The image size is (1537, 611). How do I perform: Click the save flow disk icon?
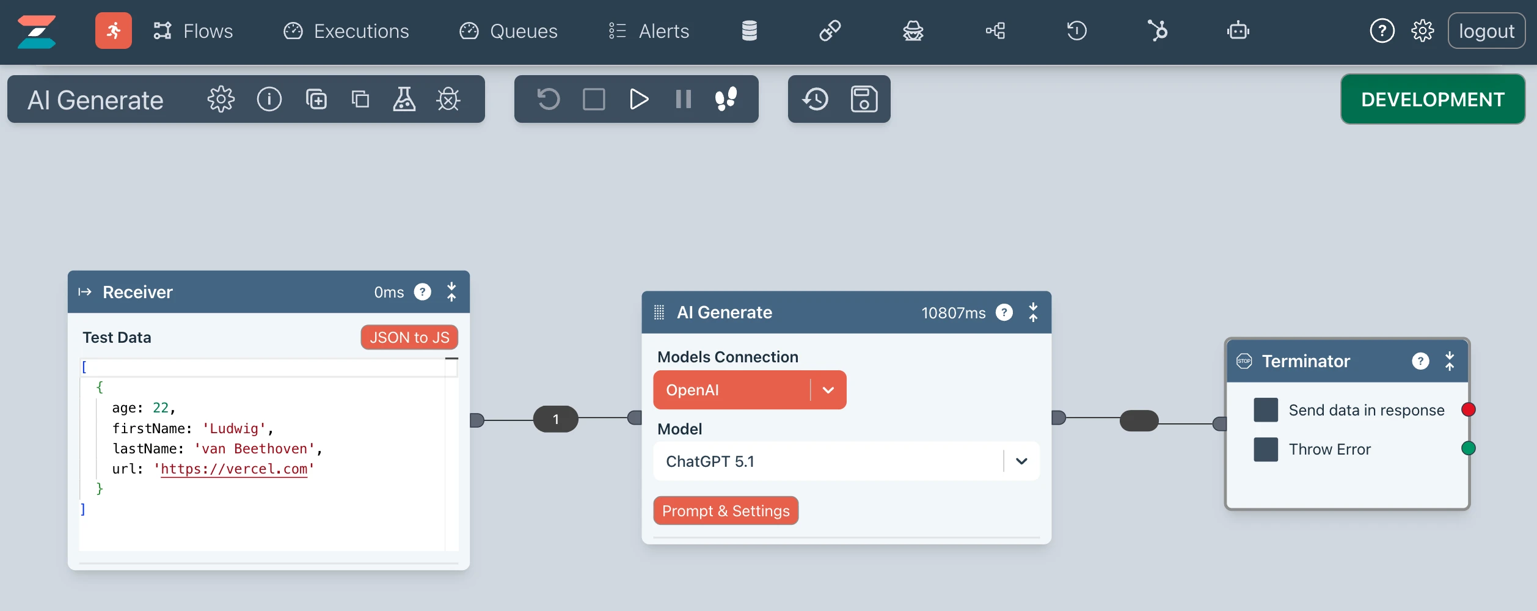pos(864,99)
